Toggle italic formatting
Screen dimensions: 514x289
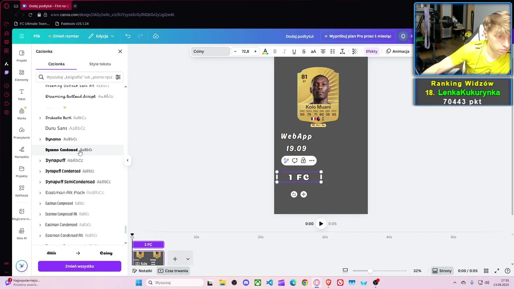[285, 51]
